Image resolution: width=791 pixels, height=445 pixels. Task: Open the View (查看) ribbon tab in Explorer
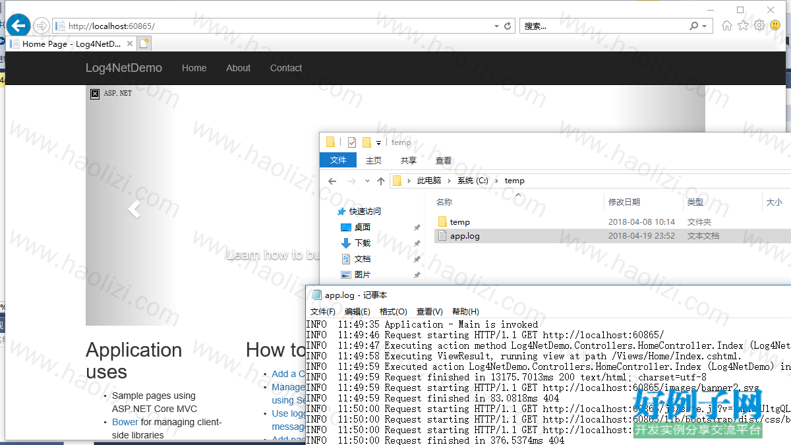pos(444,160)
